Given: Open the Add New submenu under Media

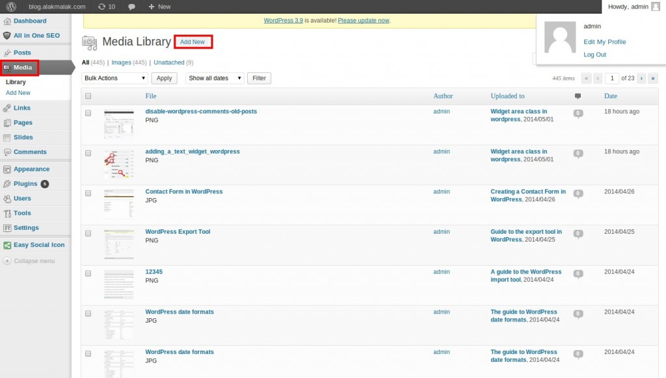Looking at the screenshot, I should click(18, 92).
